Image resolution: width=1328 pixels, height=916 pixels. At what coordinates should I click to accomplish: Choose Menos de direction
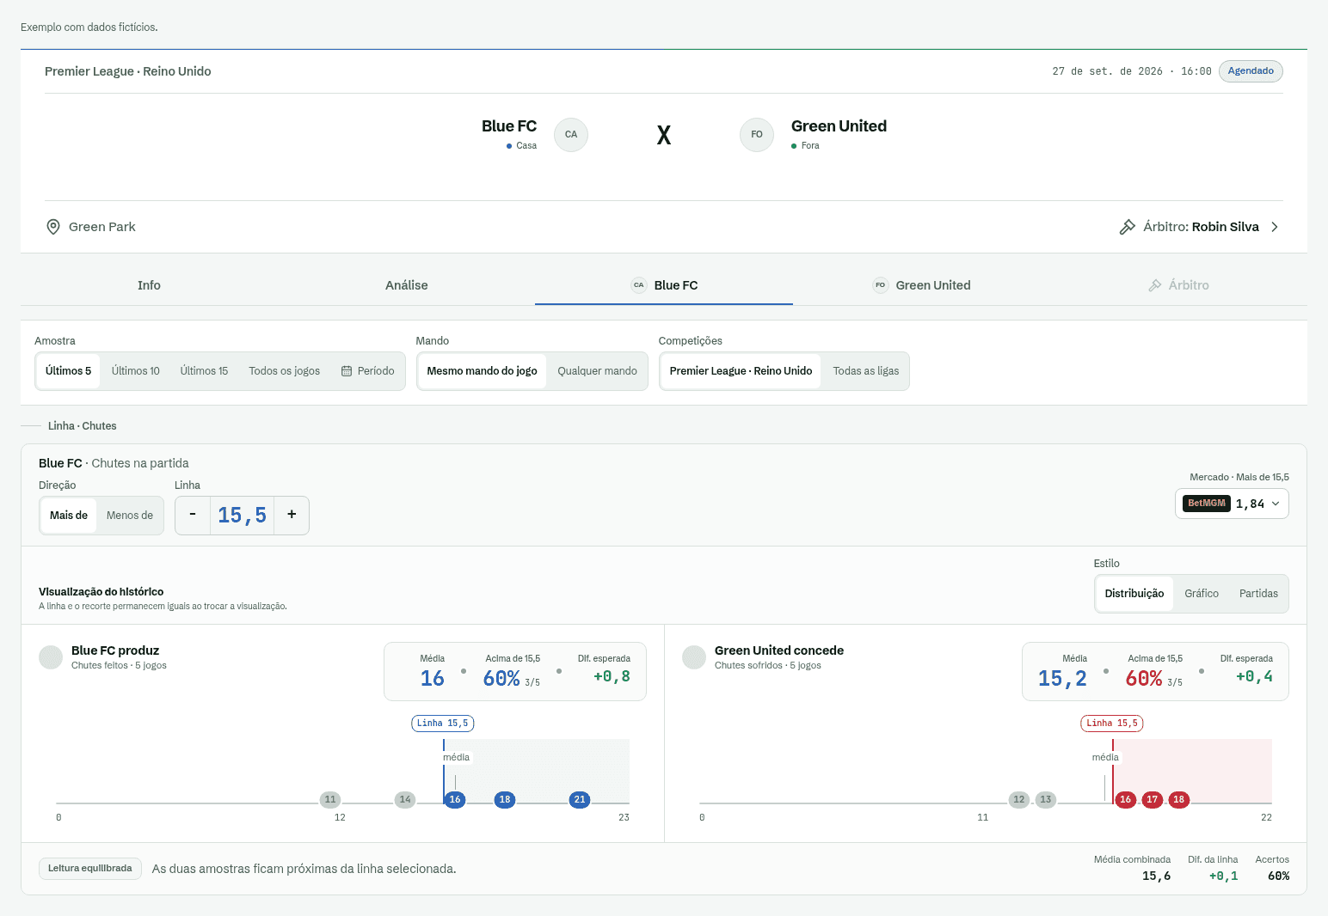point(130,516)
